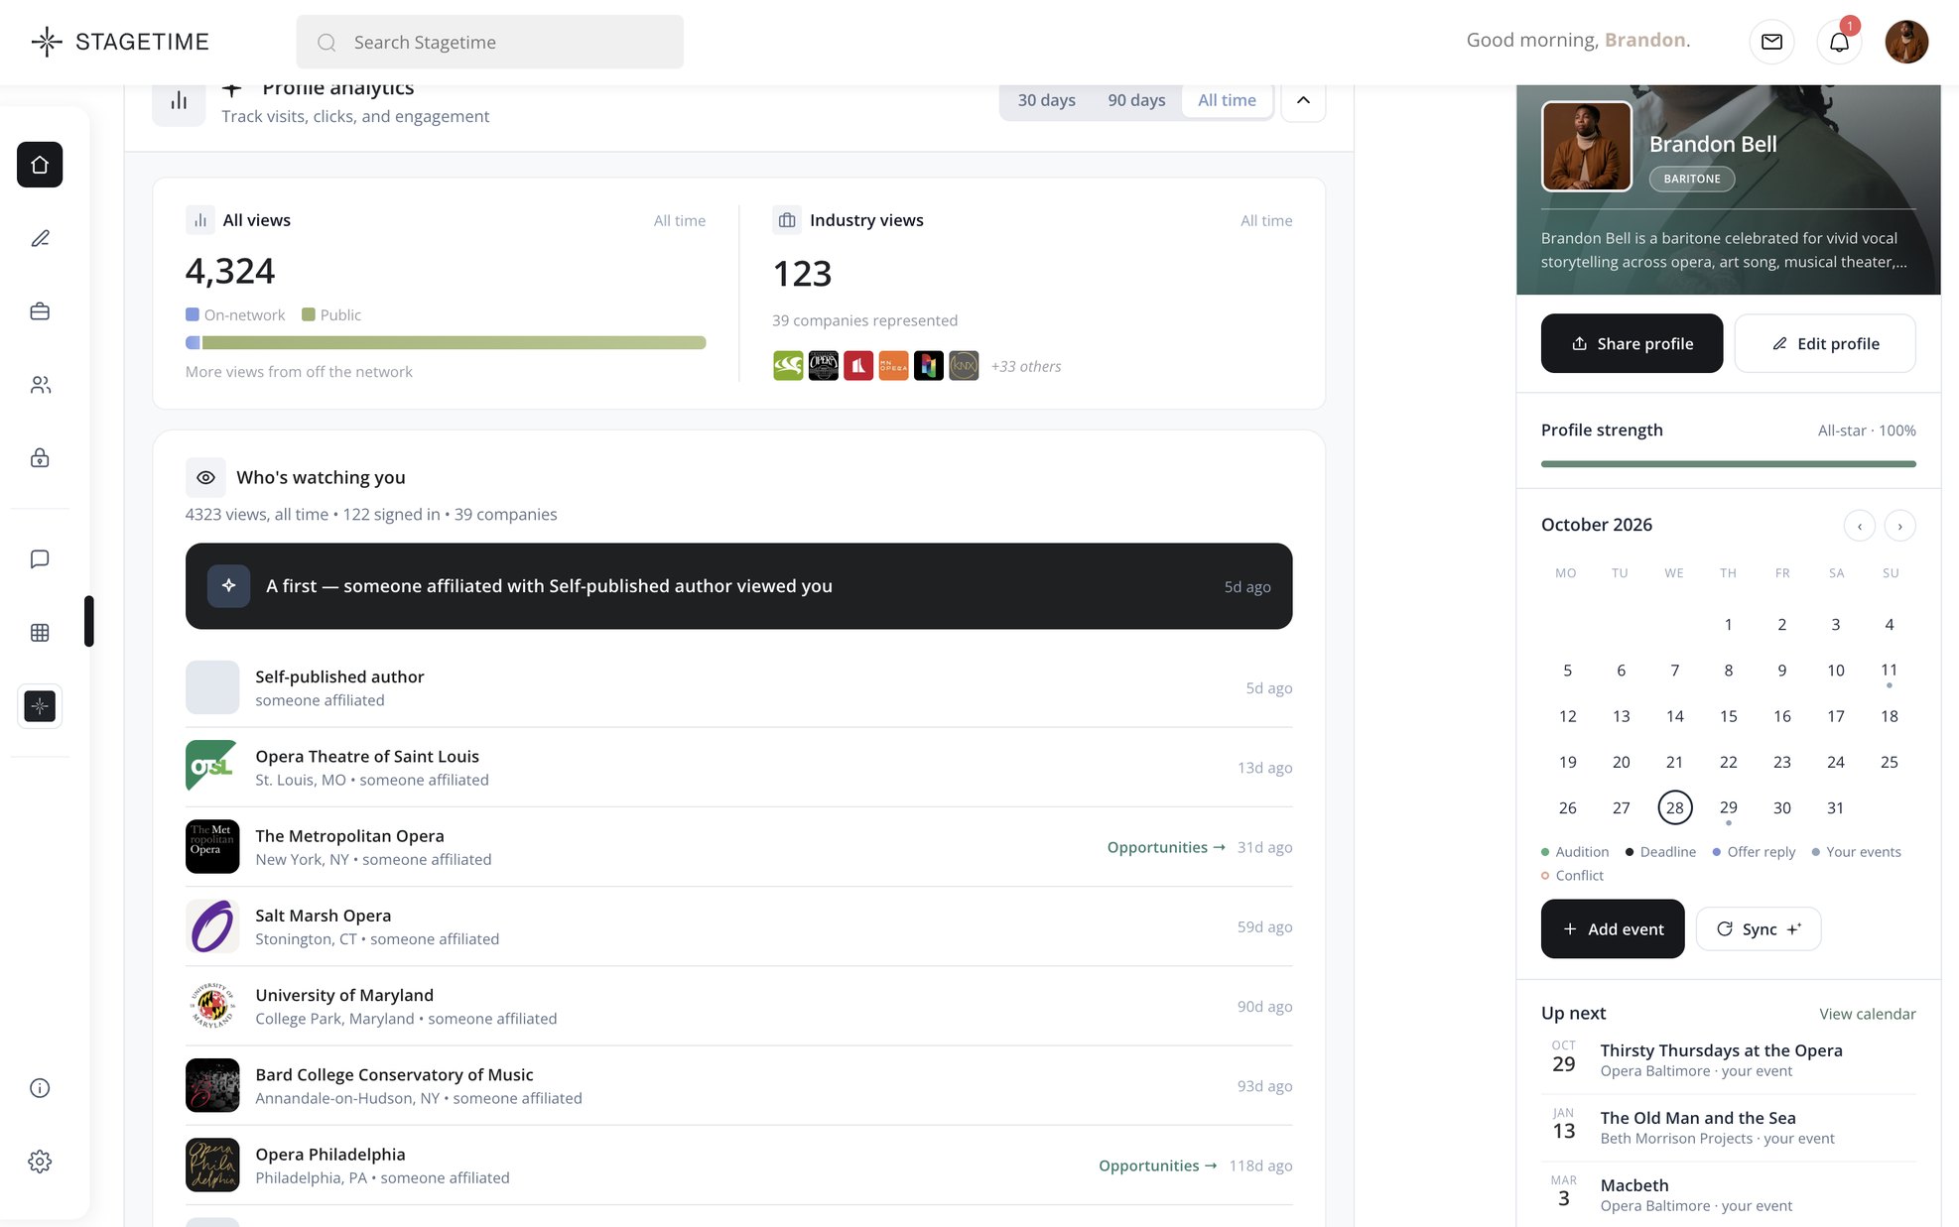Focus the Search Stagetime field
1959x1227 pixels.
[490, 42]
